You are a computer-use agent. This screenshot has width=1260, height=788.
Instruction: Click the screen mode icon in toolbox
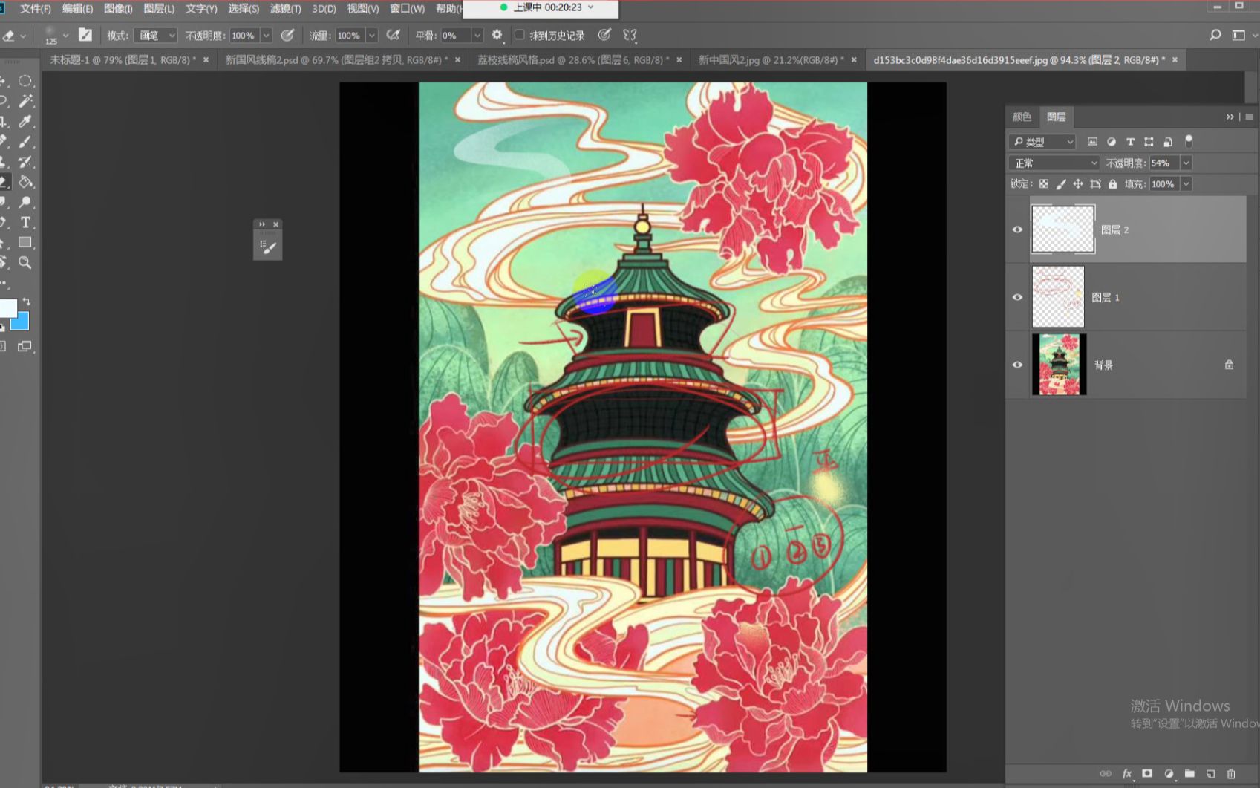(x=25, y=346)
